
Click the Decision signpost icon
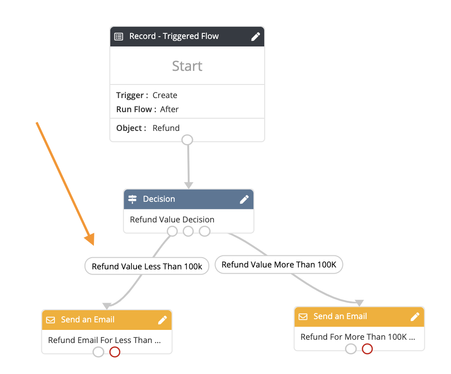click(132, 199)
